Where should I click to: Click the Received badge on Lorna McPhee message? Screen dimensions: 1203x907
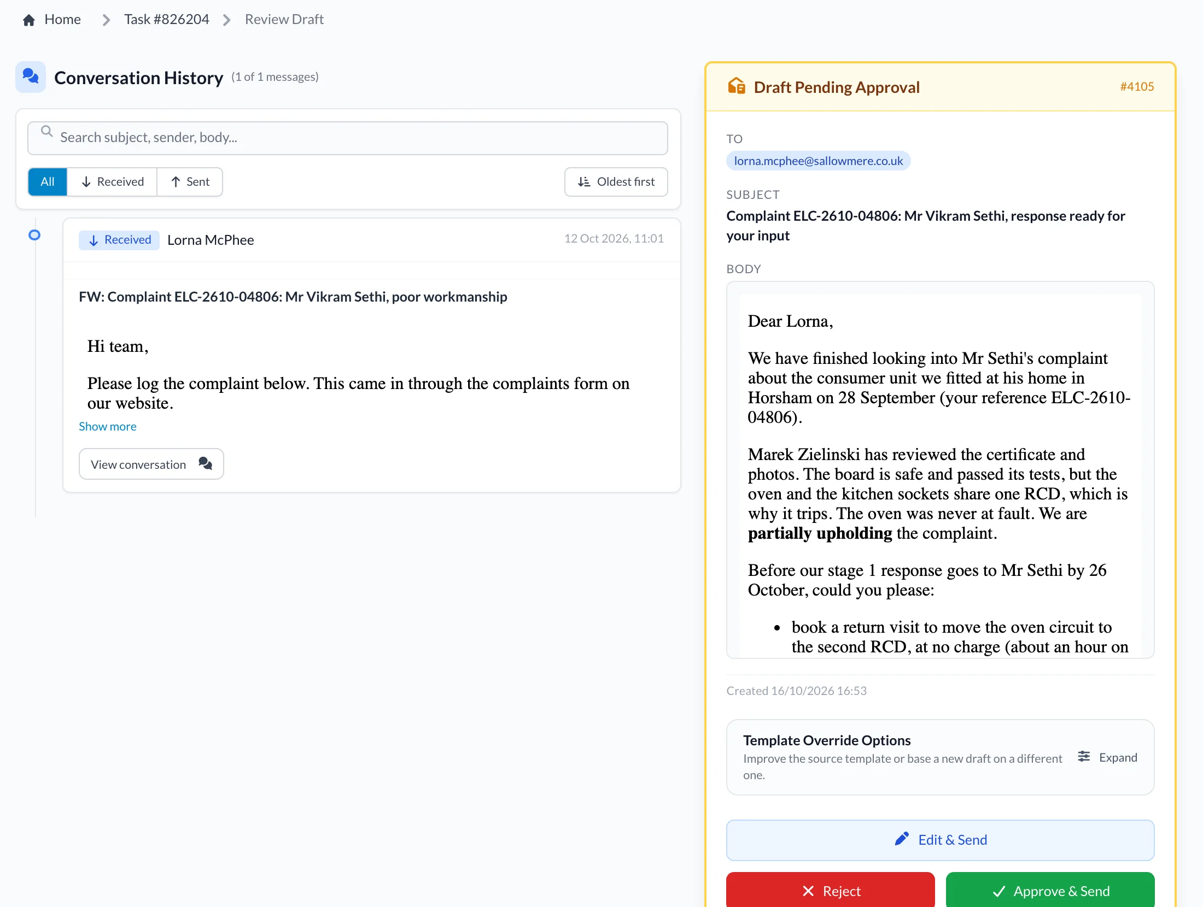coord(119,240)
